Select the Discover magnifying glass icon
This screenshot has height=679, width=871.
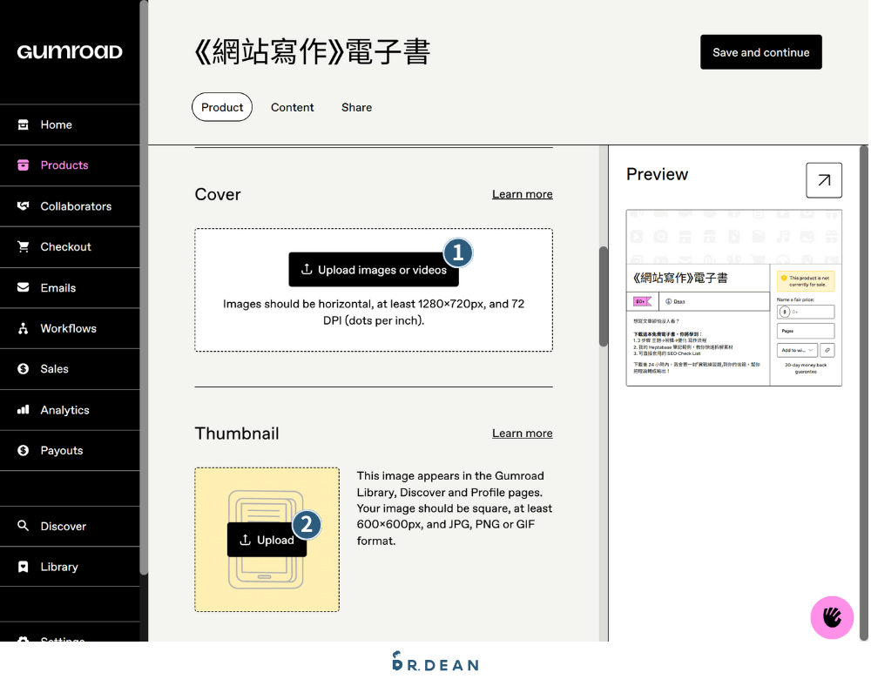tap(24, 526)
